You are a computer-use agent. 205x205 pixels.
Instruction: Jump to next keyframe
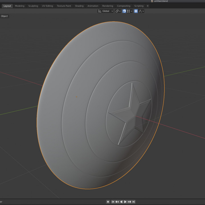pos(129,202)
